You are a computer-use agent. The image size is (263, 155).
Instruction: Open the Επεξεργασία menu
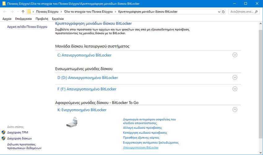tap(24, 19)
